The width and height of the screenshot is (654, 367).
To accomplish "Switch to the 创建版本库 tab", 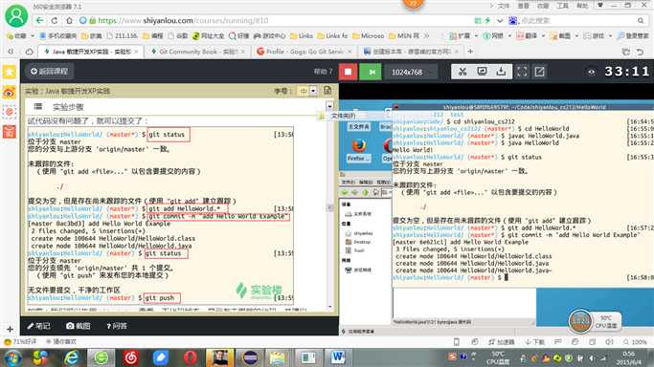I will [411, 52].
